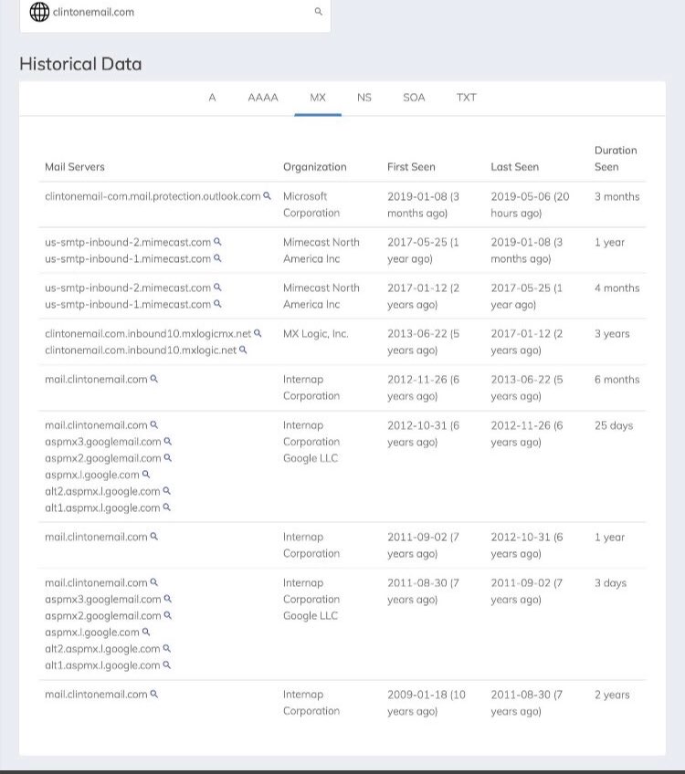
Task: Search icon for mail.clintonemail.com in 25 days row
Action: (154, 425)
